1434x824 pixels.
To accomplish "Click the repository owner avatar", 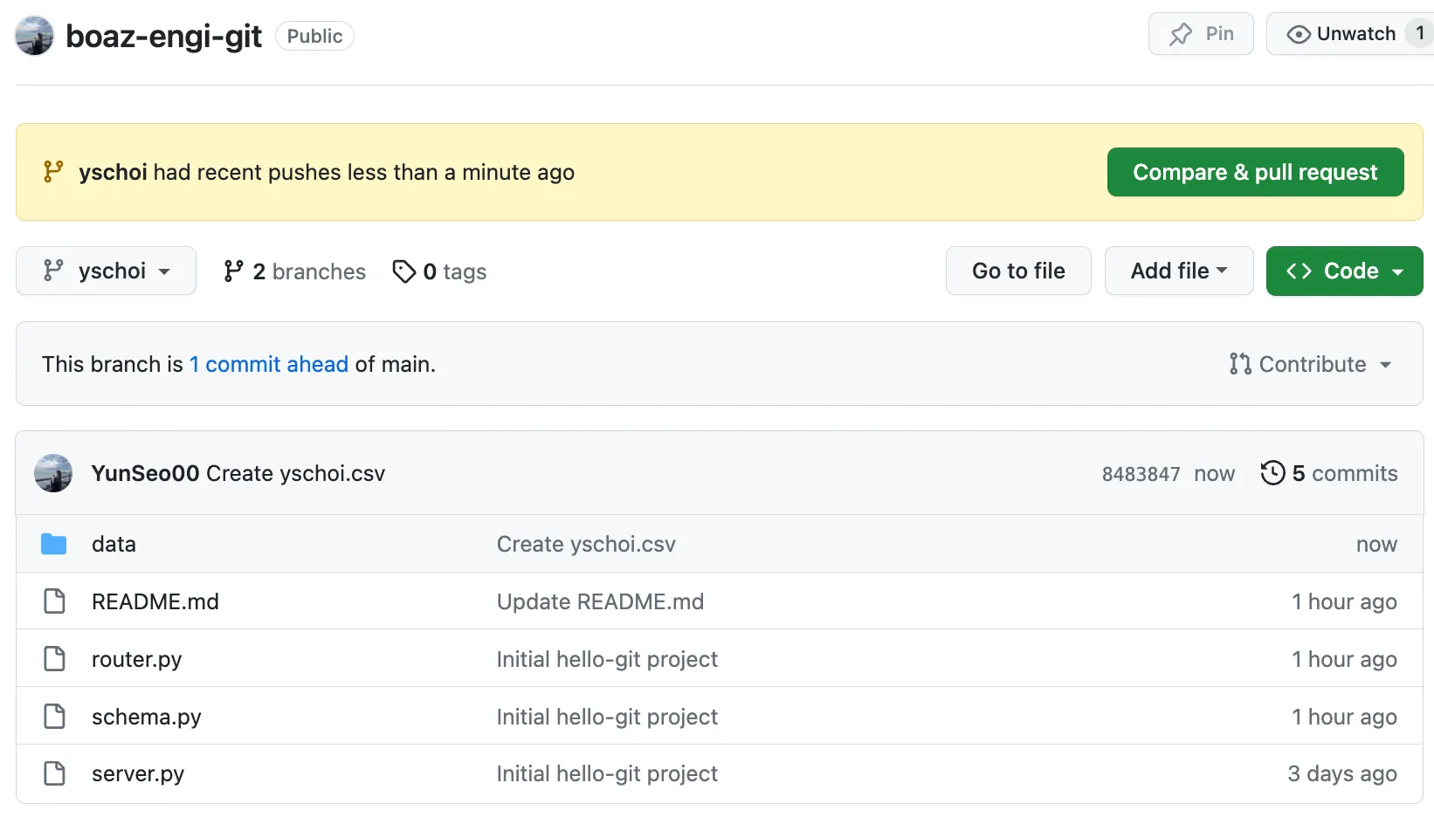I will point(35,36).
